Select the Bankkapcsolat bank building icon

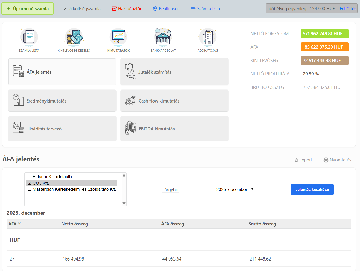tap(163, 37)
